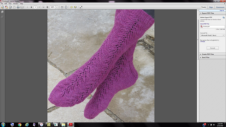Click the email envelope toolbar icon

point(22,7)
